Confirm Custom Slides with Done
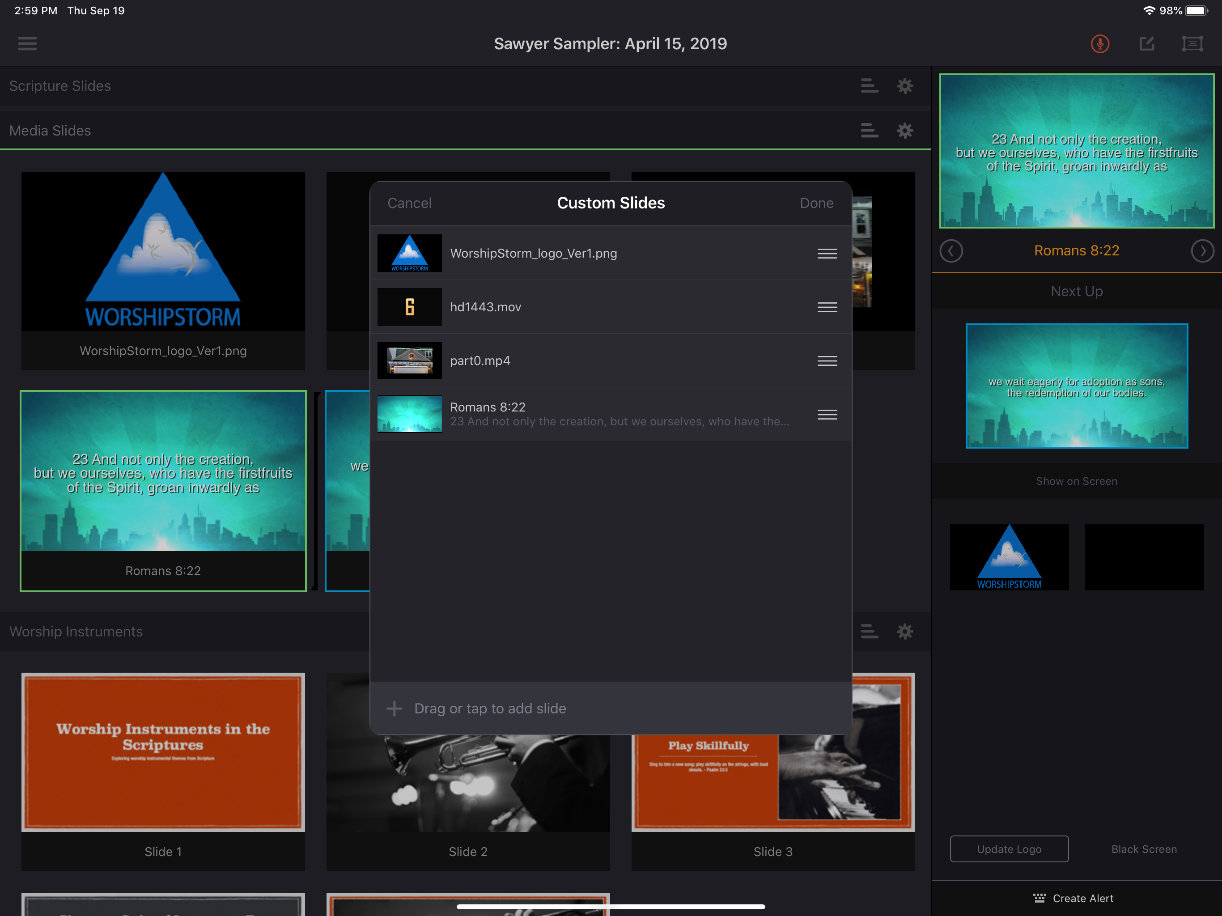 [x=816, y=204]
